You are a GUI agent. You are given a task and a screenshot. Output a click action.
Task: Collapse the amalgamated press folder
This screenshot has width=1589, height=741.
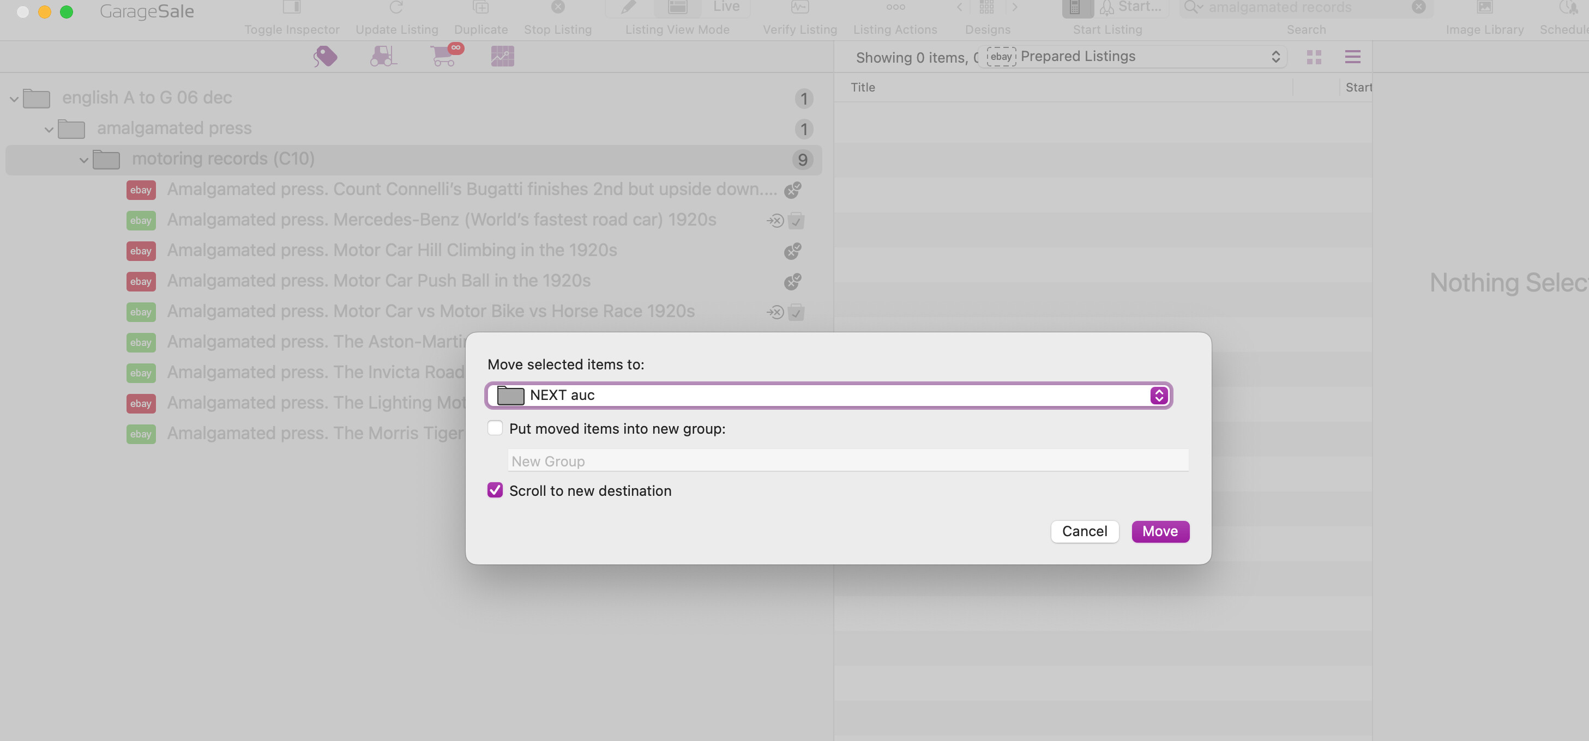(x=49, y=130)
